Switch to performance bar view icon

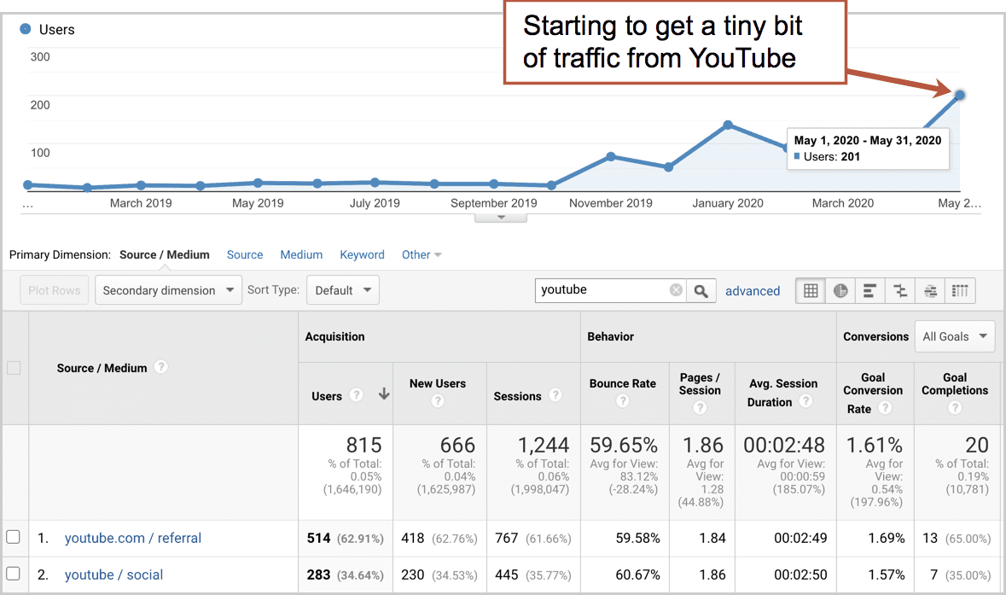(870, 291)
